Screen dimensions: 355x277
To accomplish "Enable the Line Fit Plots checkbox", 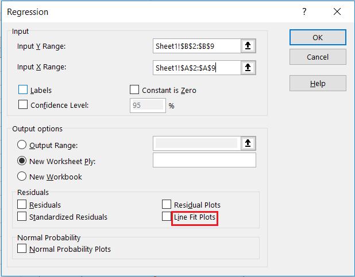I will point(167,216).
